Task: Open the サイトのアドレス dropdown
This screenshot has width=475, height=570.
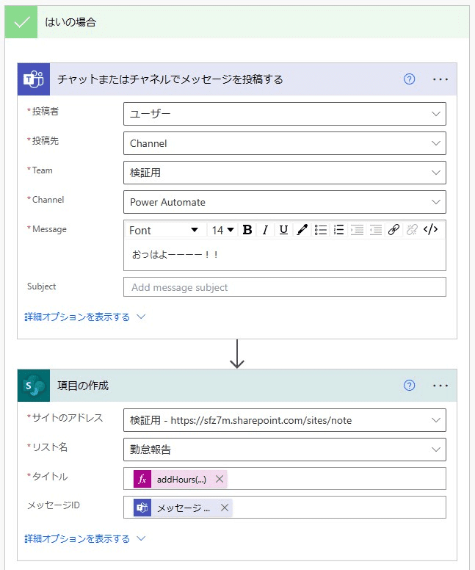Action: [285, 420]
